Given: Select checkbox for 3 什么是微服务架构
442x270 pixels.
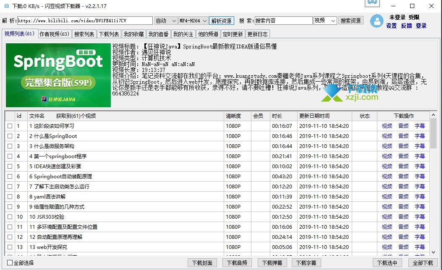Looking at the screenshot, I should [x=10, y=146].
